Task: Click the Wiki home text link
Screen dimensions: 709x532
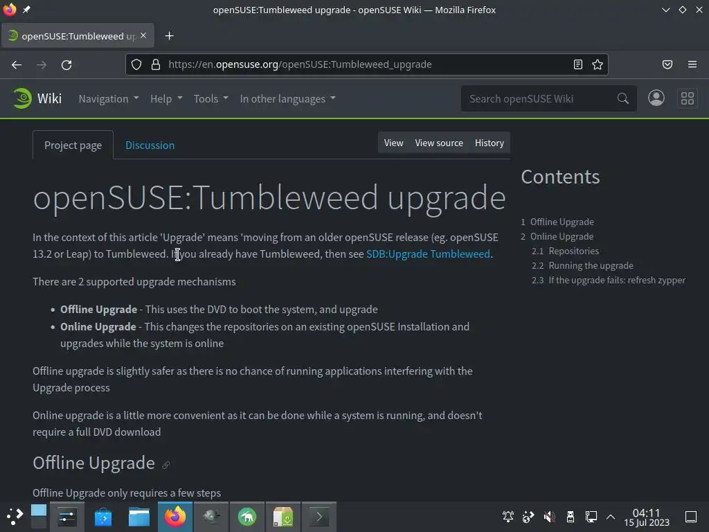Action: [49, 98]
